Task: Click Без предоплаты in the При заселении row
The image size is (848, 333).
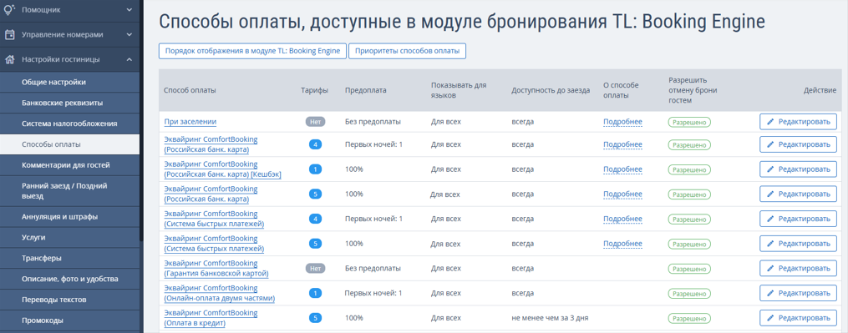Action: click(373, 122)
